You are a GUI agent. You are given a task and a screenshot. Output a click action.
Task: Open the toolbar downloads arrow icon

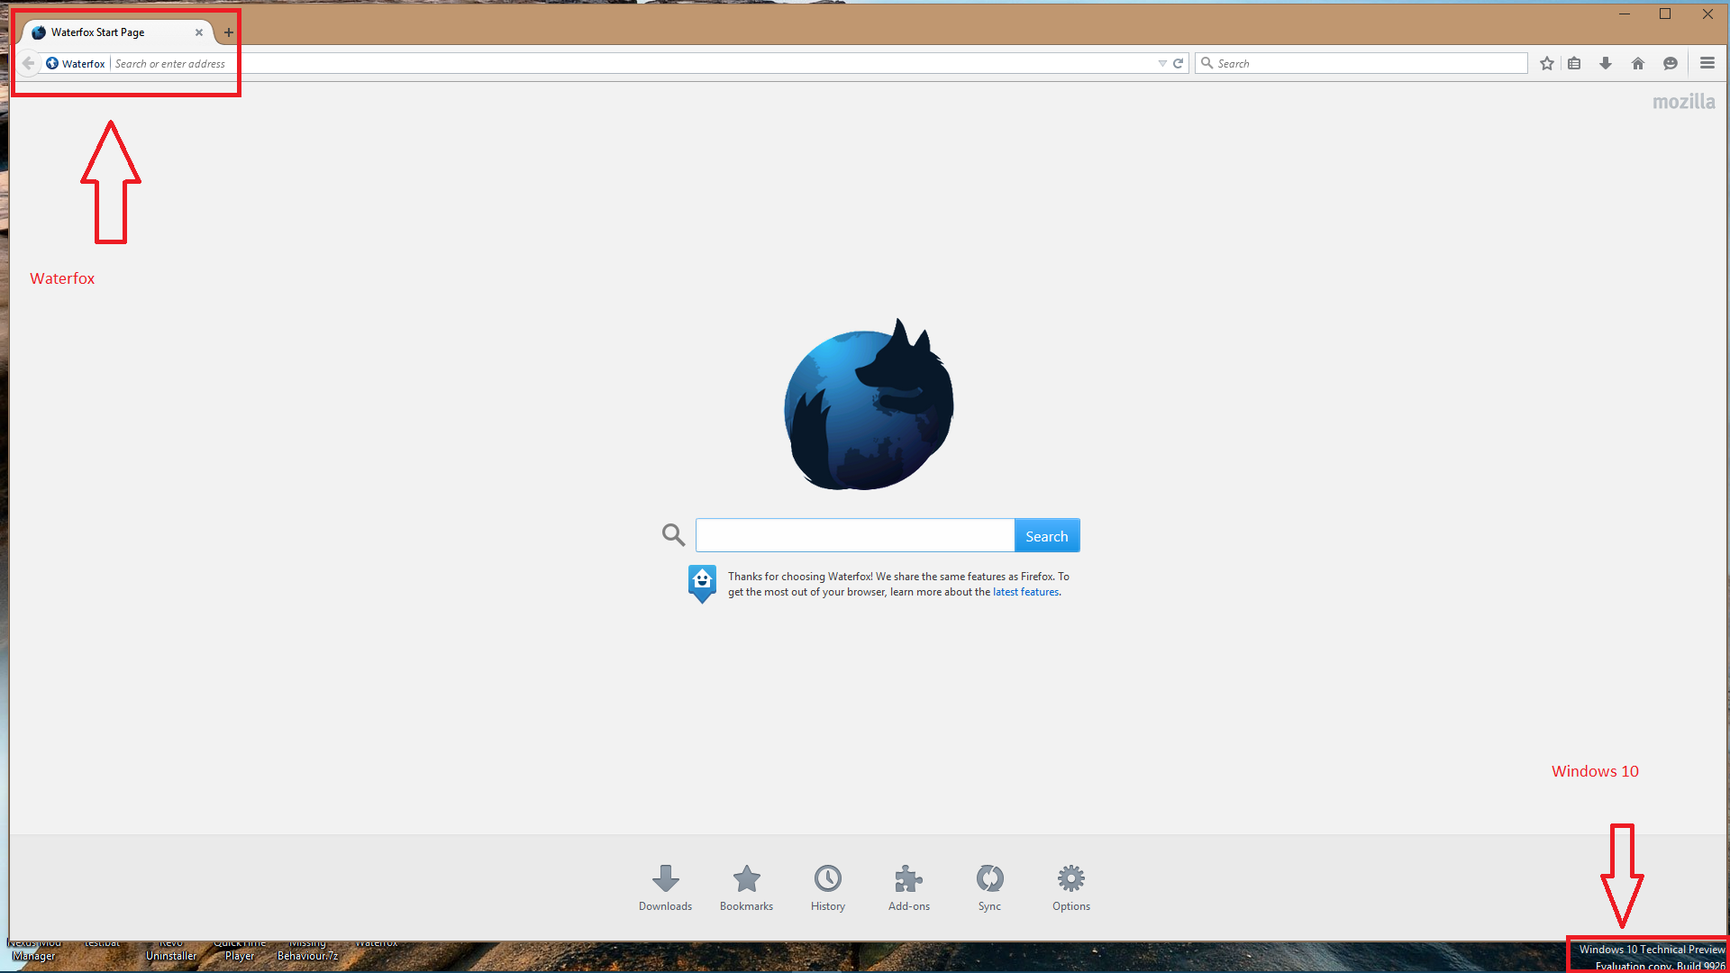[1606, 63]
